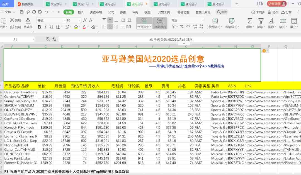
Task: Toggle italic formatting
Action: [x=45, y=27]
